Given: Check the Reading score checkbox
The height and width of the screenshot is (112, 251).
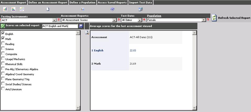Looking at the screenshot, I should point(3,43).
